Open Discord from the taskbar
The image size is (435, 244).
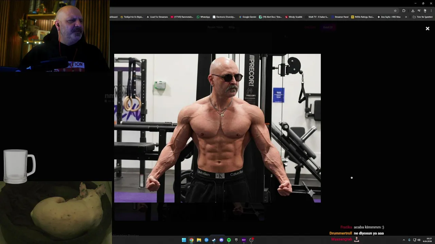point(221,240)
